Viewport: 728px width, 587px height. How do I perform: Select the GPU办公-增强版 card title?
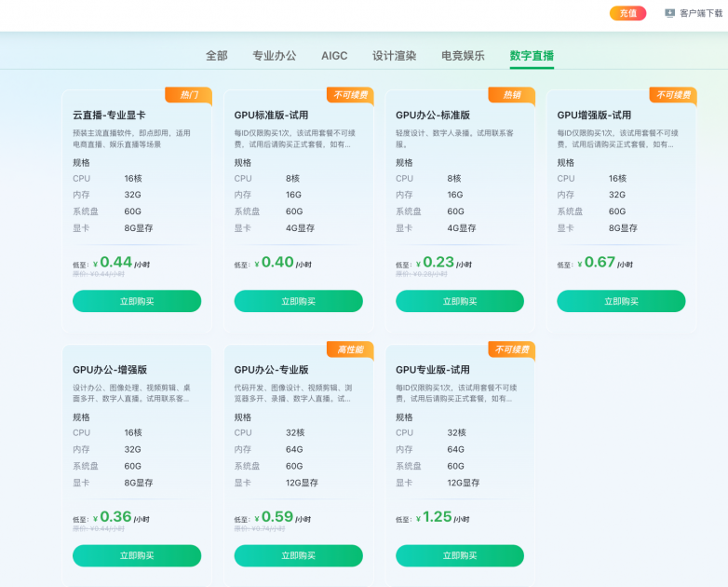point(110,370)
